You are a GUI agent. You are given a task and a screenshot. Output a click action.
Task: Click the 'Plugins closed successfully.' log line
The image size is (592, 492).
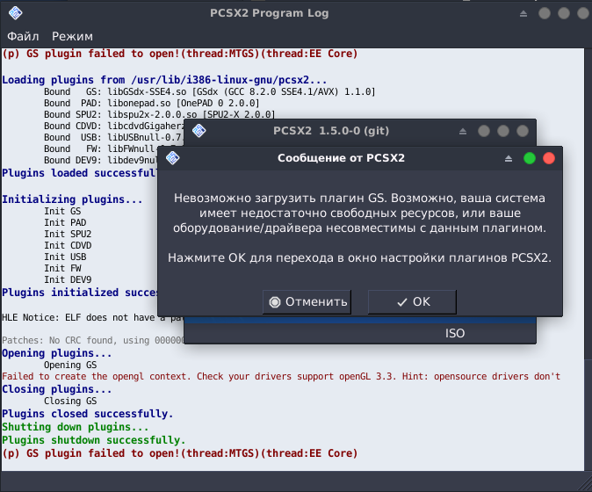pyautogui.click(x=88, y=414)
